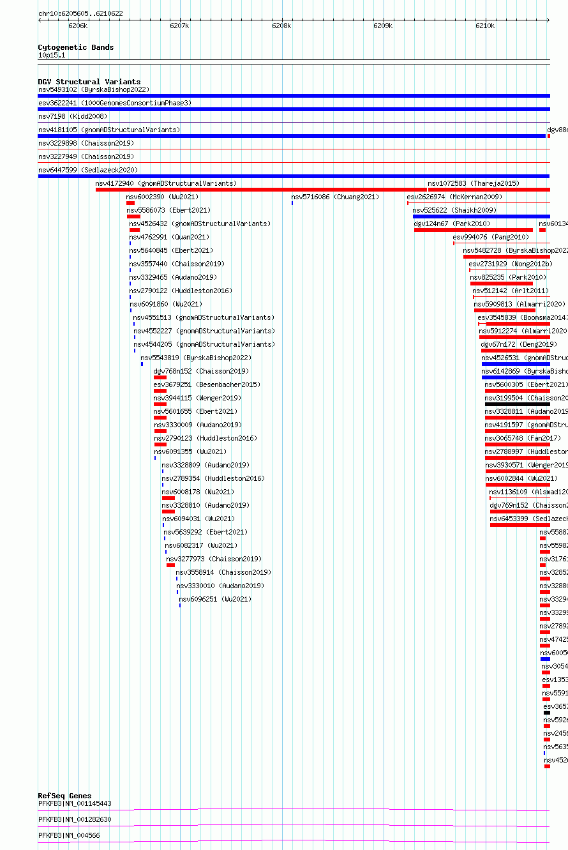Click the nsv5493102 (ByrskaBishop2022) variant label
The width and height of the screenshot is (568, 850).
pos(94,90)
